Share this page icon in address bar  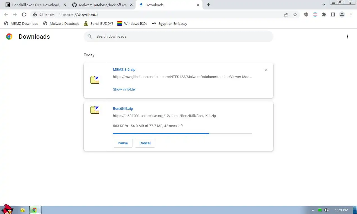point(286,14)
